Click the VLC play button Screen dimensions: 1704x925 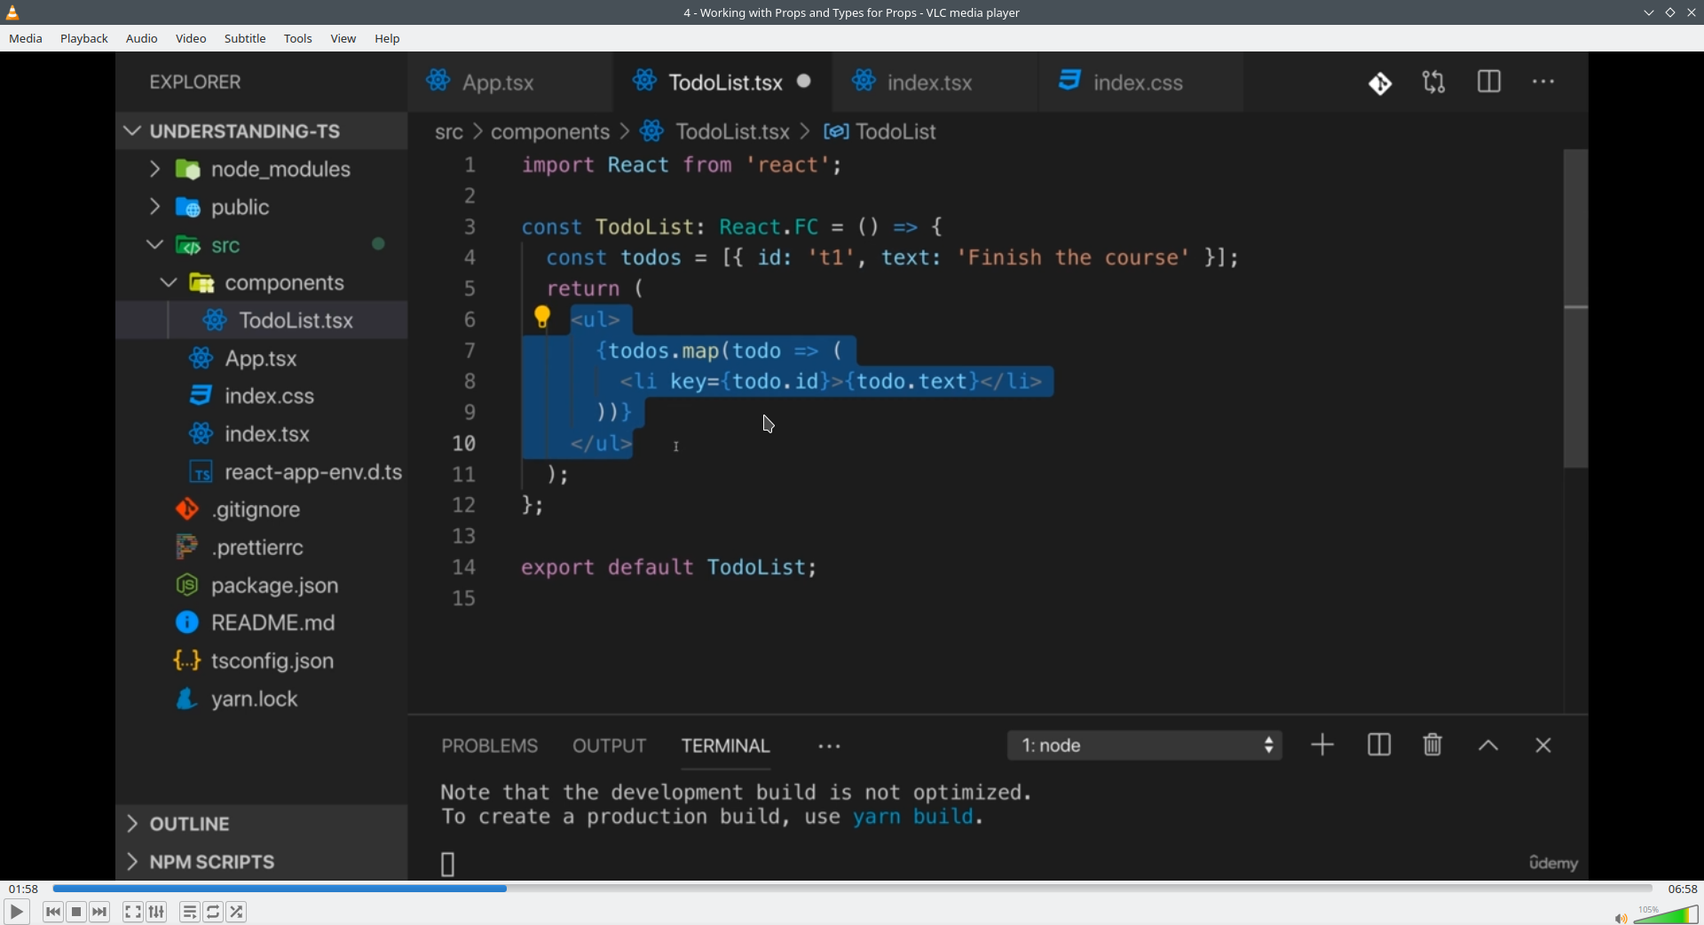[x=16, y=912]
